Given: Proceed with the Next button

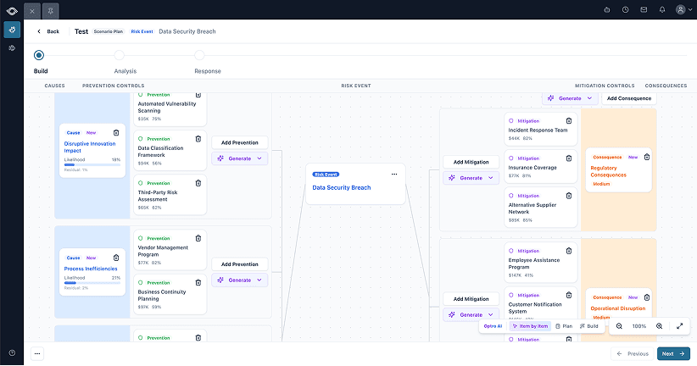Looking at the screenshot, I should coord(673,353).
